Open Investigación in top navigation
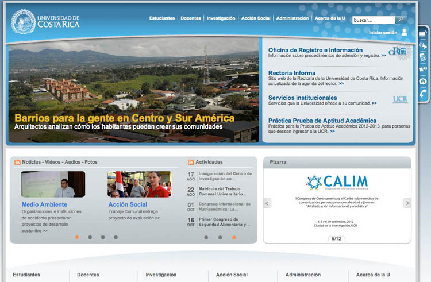 (221, 18)
